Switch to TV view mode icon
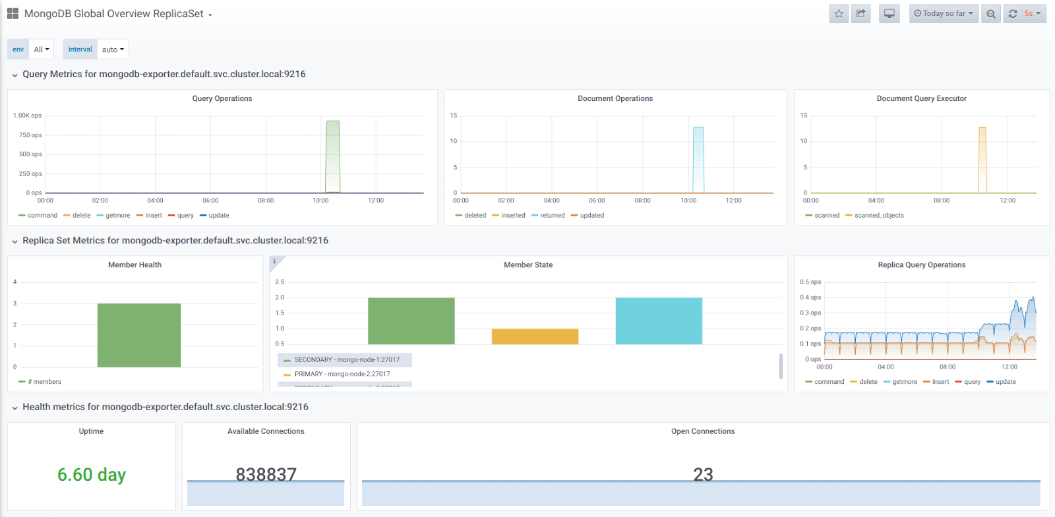The image size is (1055, 517). tap(889, 14)
